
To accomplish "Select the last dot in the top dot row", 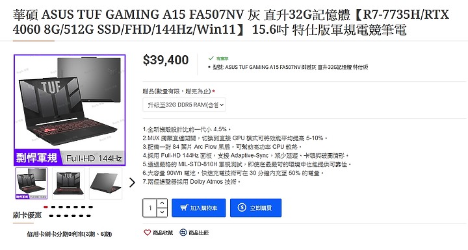I will [90, 206].
